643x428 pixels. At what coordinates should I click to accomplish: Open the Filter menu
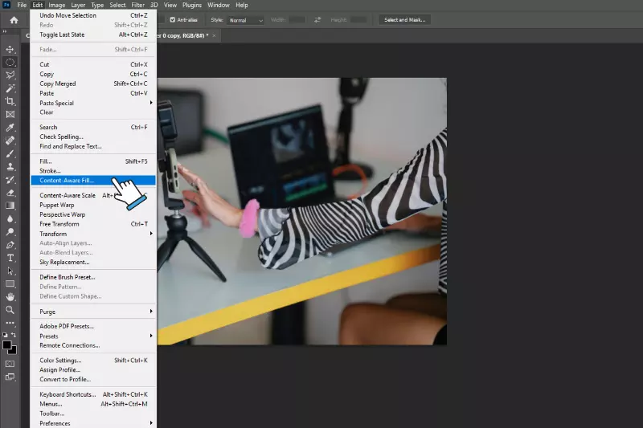coord(137,5)
